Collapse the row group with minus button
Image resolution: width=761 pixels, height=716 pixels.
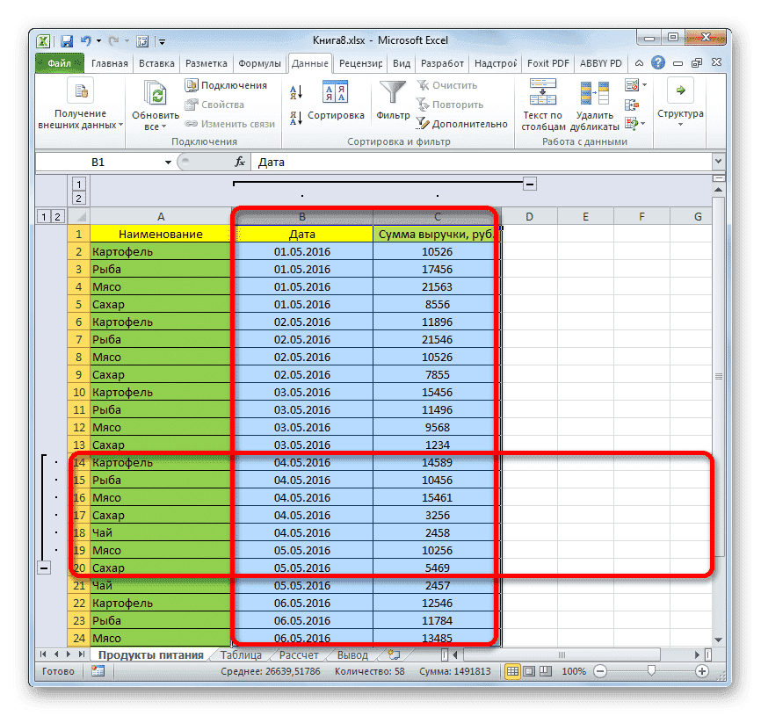pos(43,568)
